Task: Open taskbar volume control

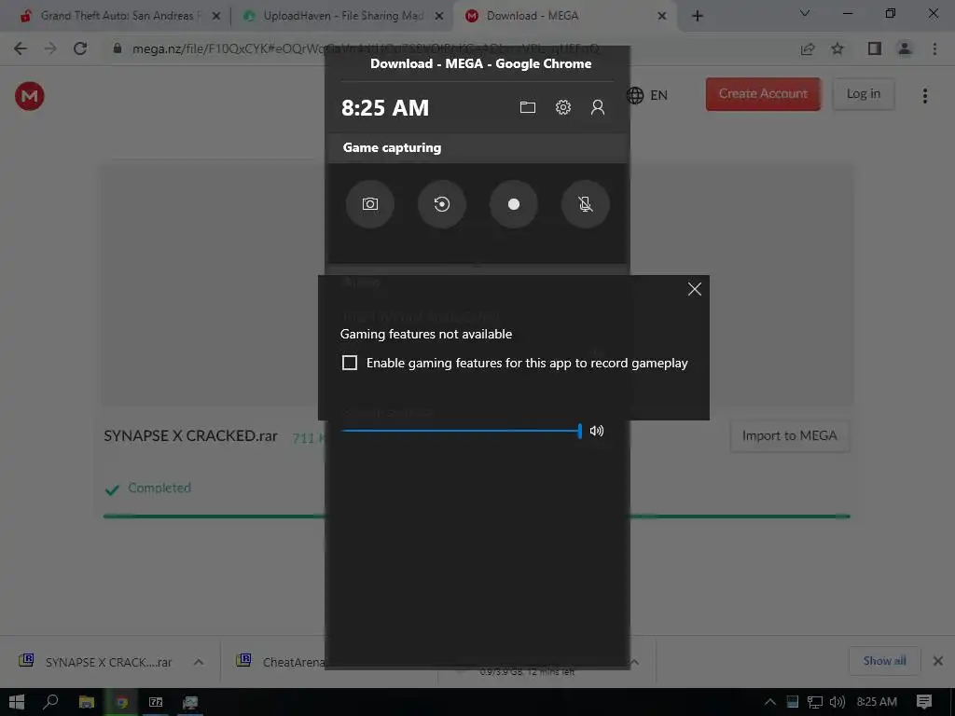Action: click(837, 702)
